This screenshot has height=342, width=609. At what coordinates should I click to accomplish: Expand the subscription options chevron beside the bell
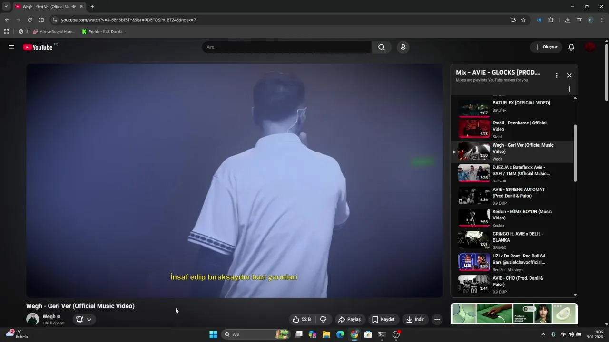89,319
